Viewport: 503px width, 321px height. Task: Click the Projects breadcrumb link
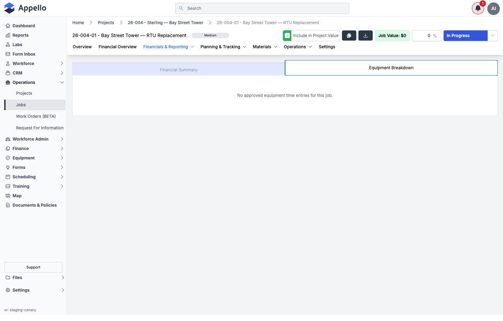[x=106, y=23]
